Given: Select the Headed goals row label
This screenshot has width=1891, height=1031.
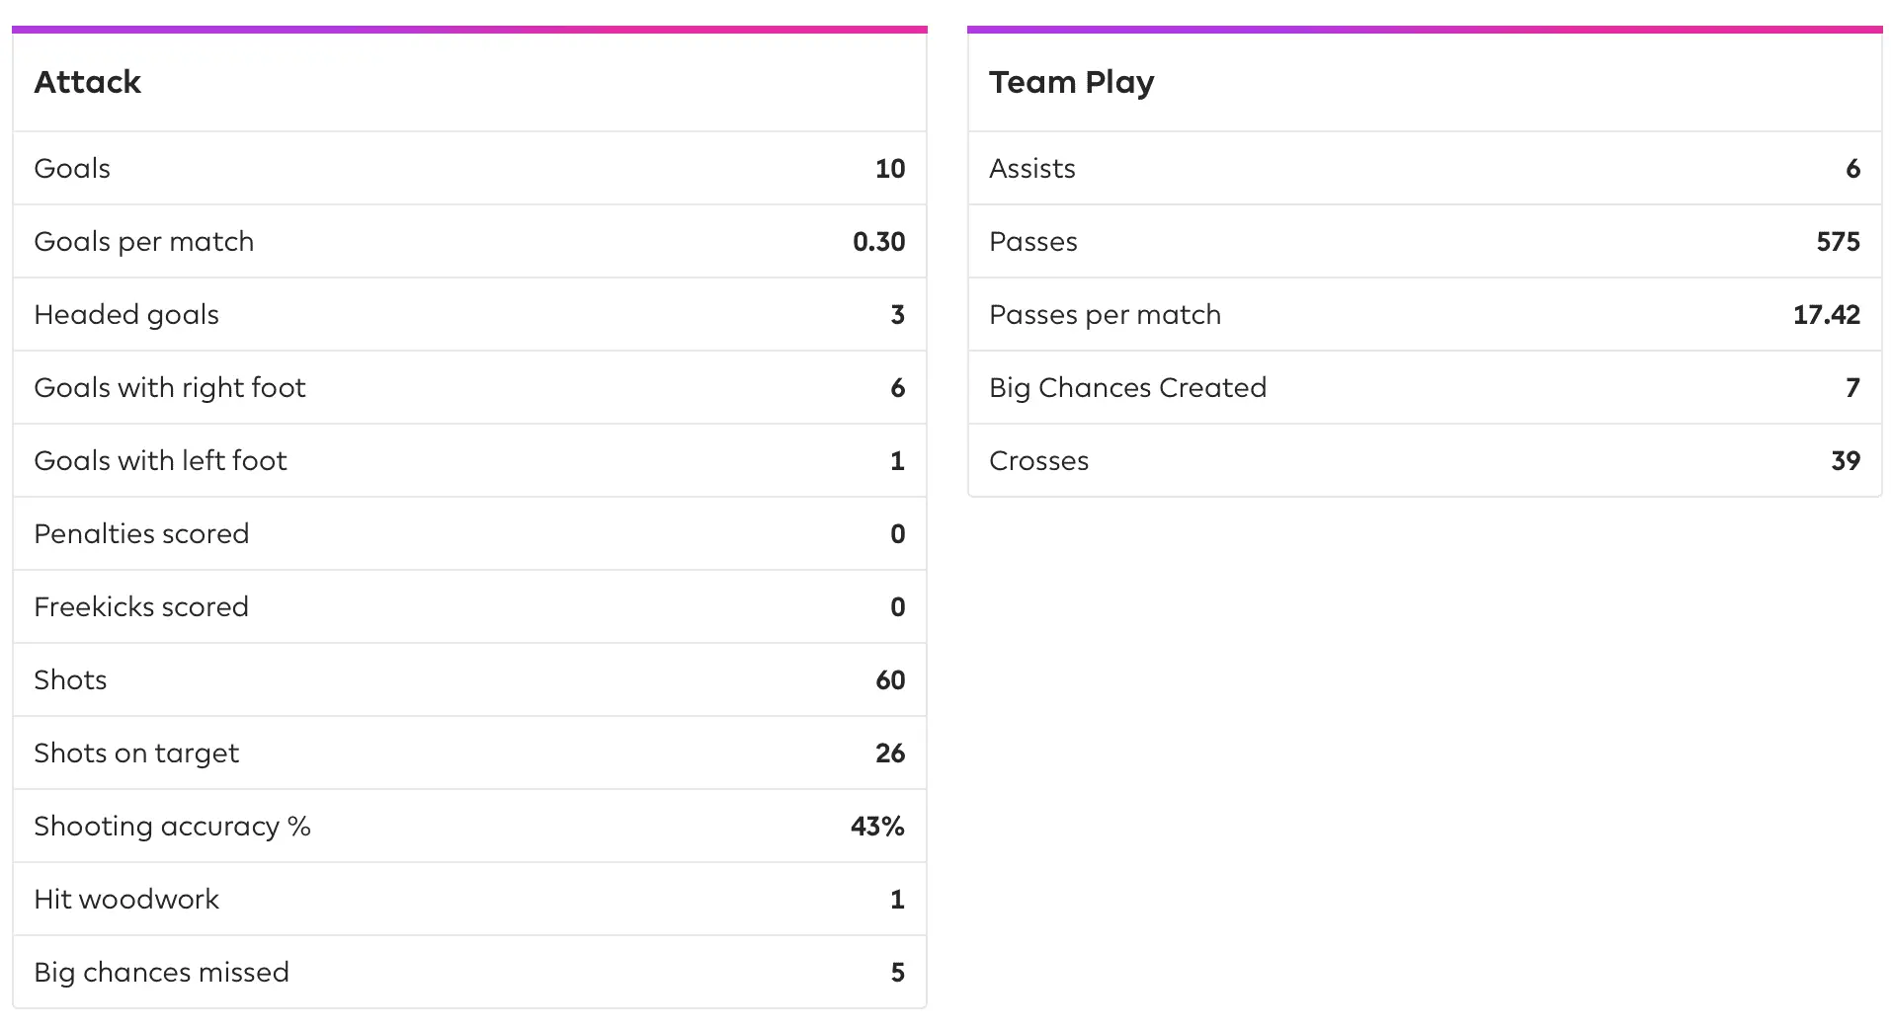Looking at the screenshot, I should click(x=126, y=315).
